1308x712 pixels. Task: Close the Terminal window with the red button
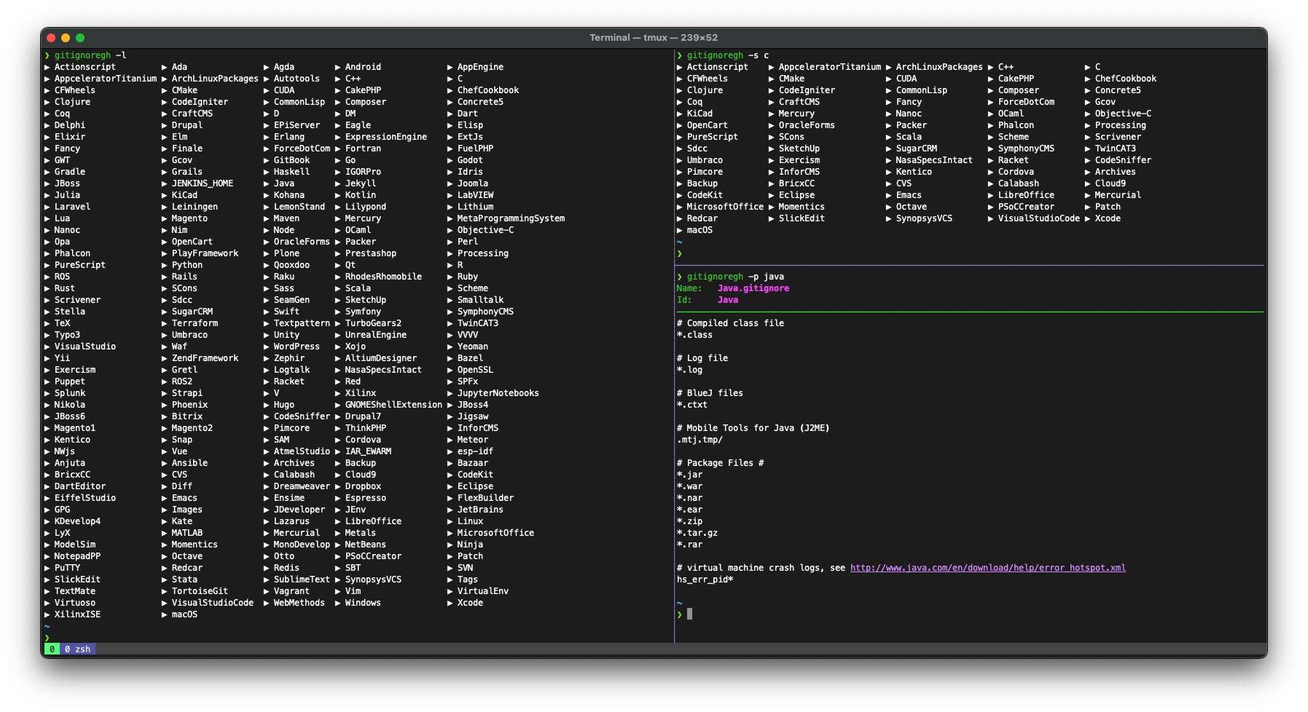tap(51, 38)
